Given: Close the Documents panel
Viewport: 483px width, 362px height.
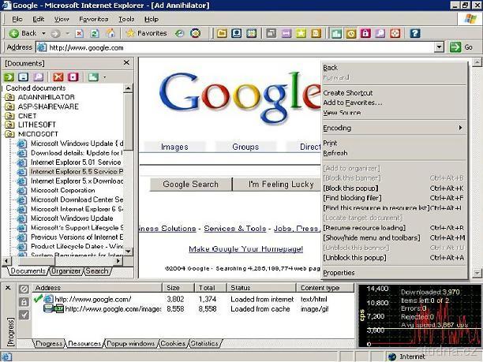Looking at the screenshot, I should point(126,63).
